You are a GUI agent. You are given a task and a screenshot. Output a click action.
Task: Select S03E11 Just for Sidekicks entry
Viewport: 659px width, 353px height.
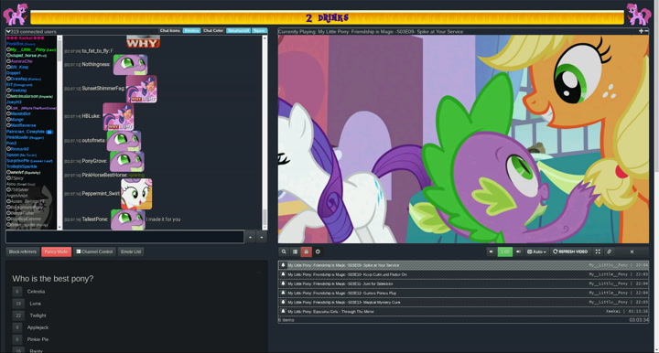463,283
